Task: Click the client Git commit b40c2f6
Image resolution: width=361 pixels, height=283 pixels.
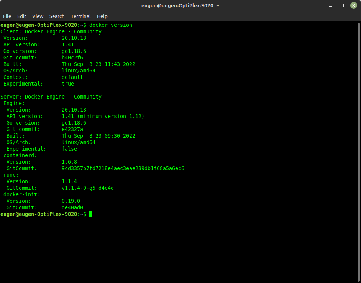Action: tap(72, 58)
